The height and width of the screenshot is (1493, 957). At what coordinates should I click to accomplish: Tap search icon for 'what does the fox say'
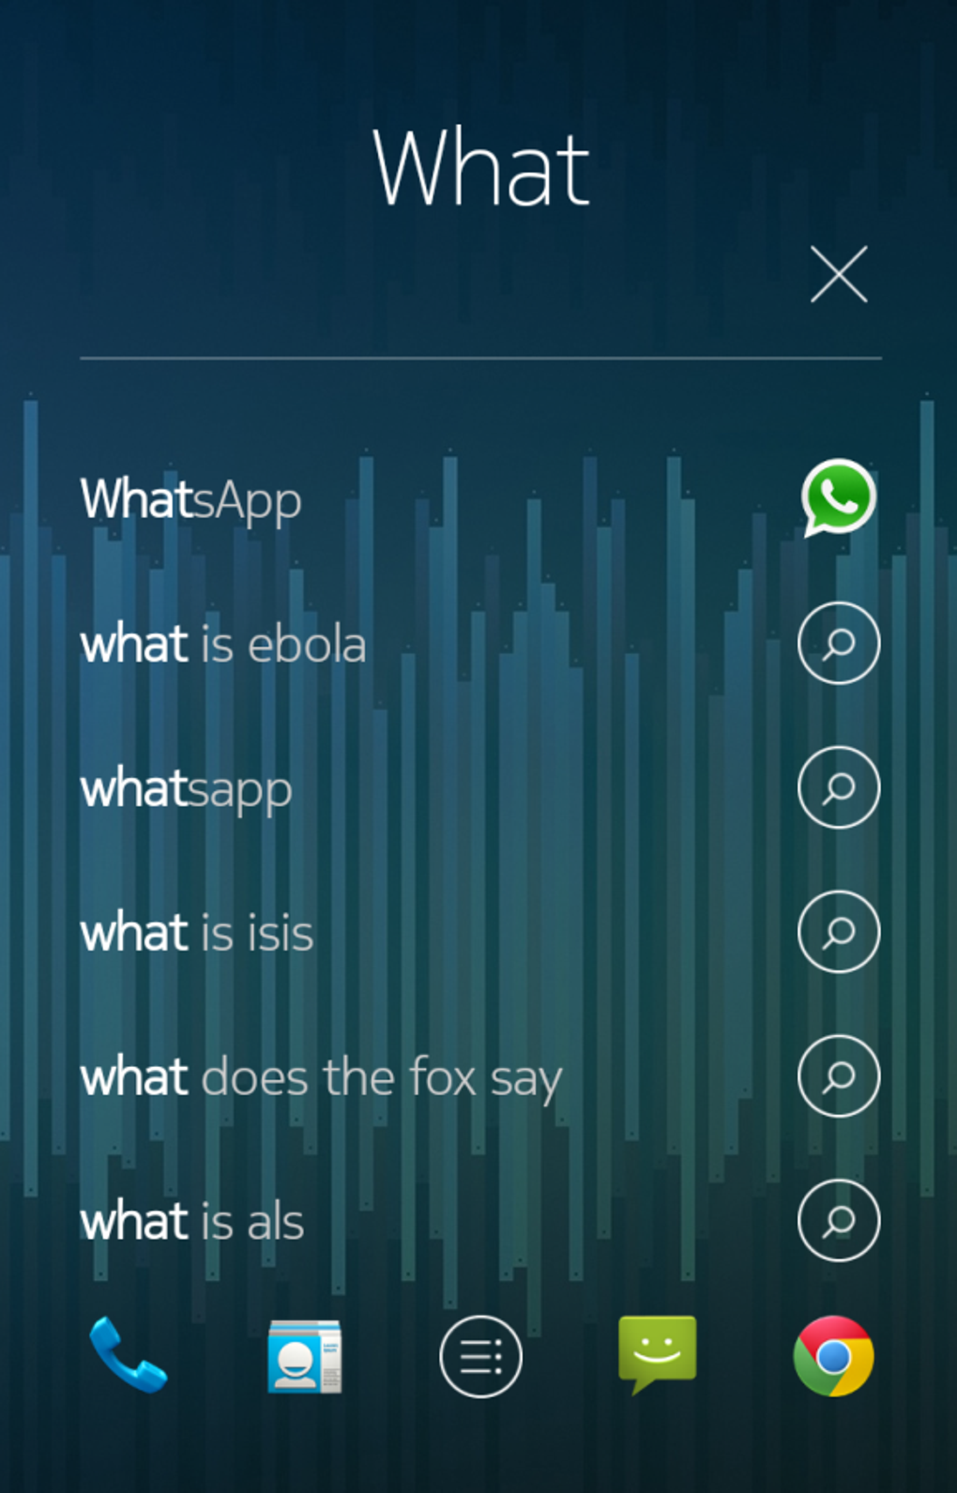(x=839, y=1076)
